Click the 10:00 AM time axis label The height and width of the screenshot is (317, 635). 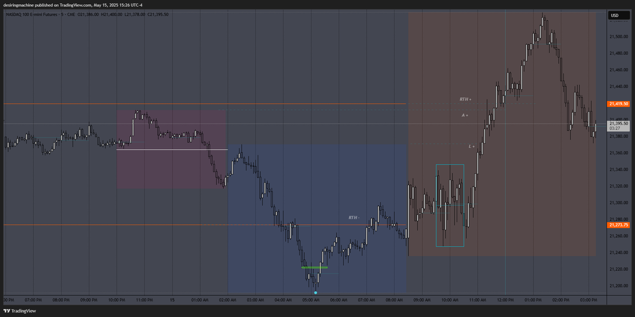tap(450, 300)
